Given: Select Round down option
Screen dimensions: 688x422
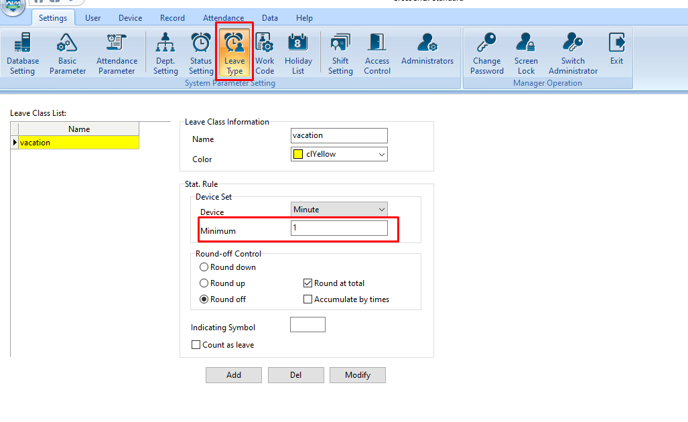Looking at the screenshot, I should (x=228, y=267).
